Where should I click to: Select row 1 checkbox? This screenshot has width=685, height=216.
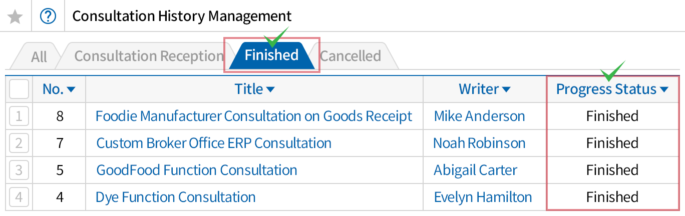click(x=19, y=116)
